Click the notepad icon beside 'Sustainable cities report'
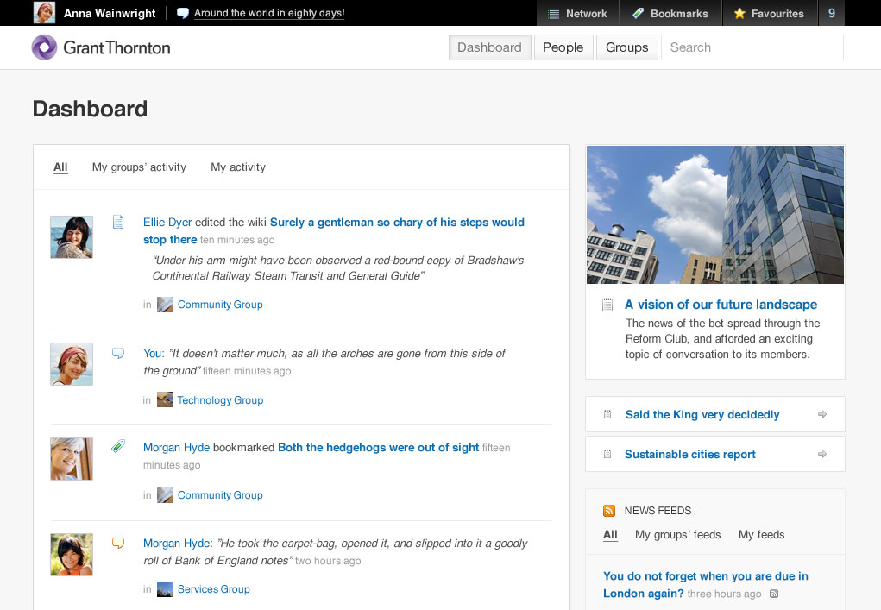The width and height of the screenshot is (881, 610). coord(607,454)
